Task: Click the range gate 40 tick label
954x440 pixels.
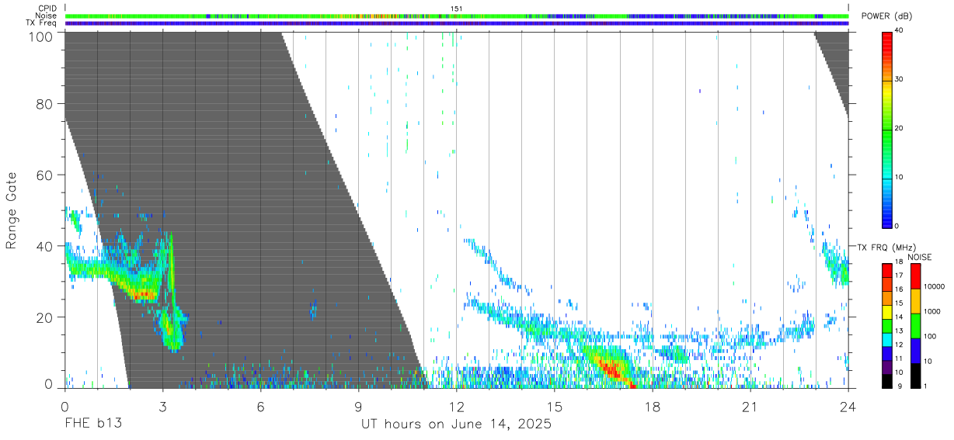Action: click(46, 246)
